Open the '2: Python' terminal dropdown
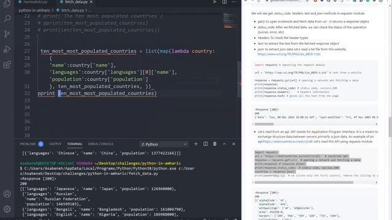The height and width of the screenshot is (220, 392). [164, 144]
